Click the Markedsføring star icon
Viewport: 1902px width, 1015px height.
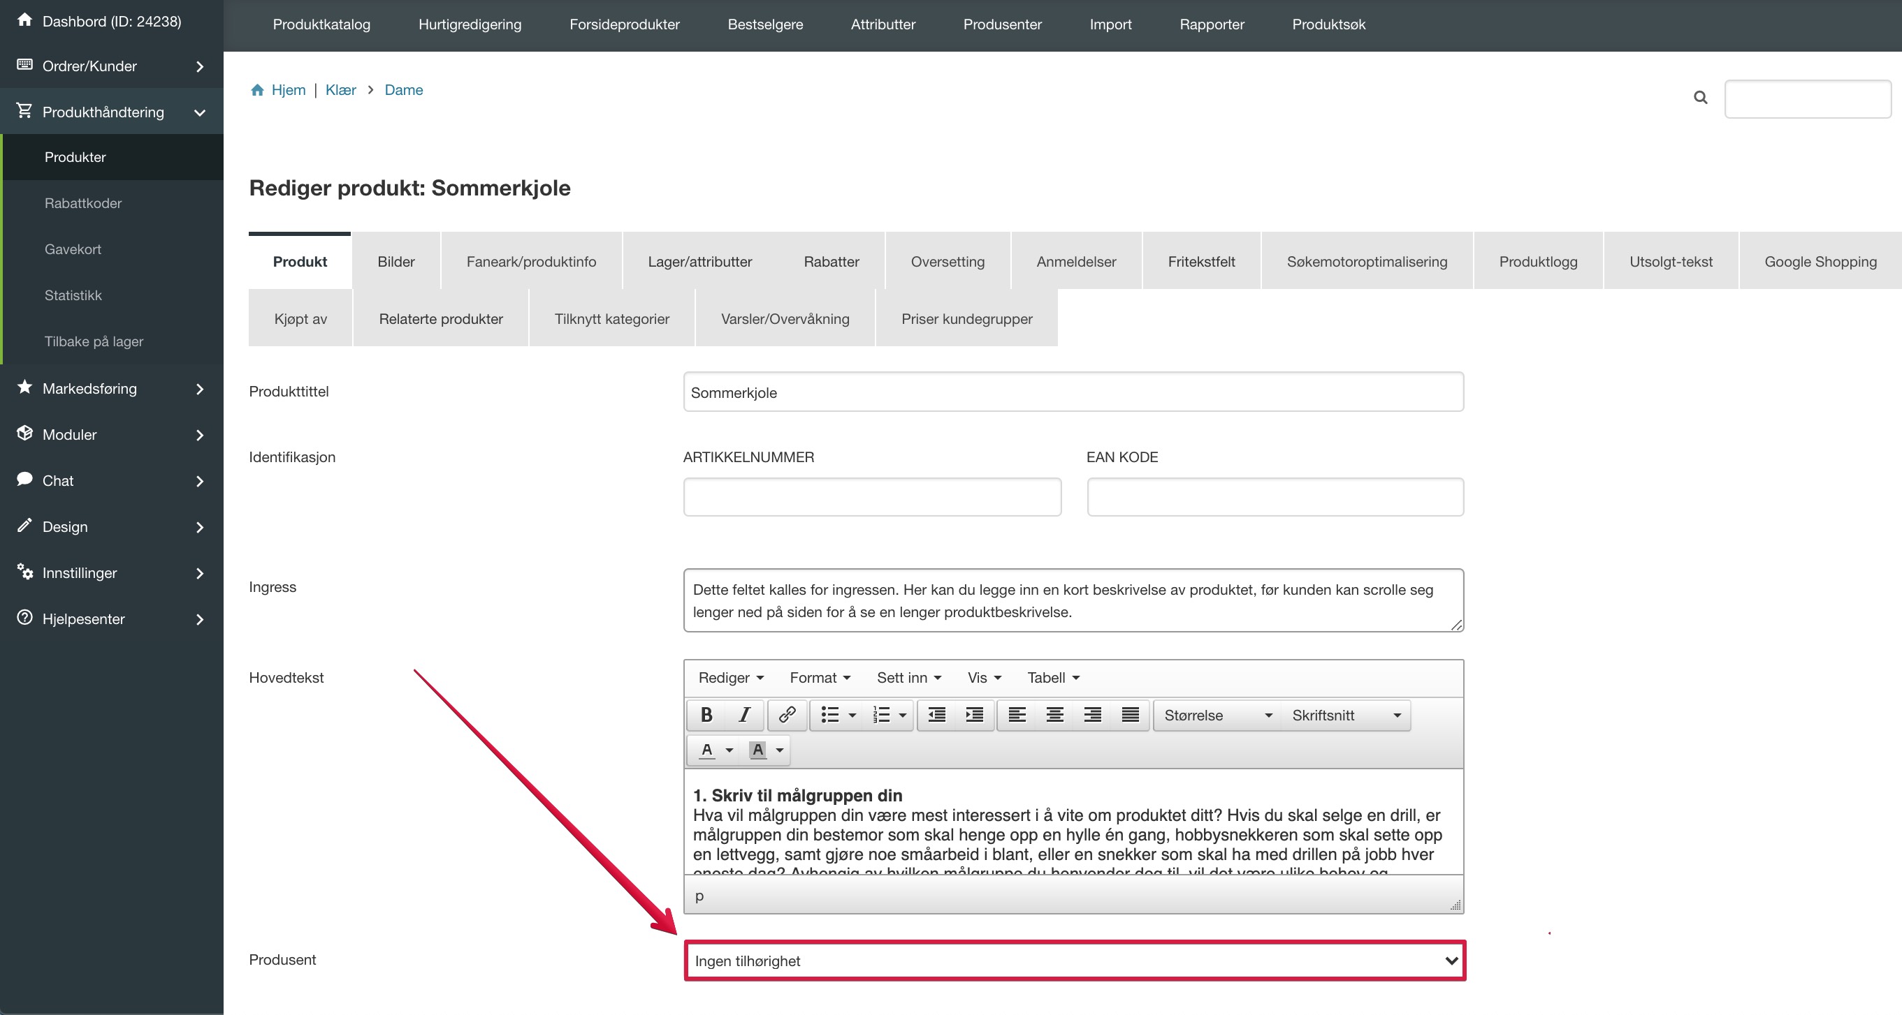pyautogui.click(x=24, y=387)
